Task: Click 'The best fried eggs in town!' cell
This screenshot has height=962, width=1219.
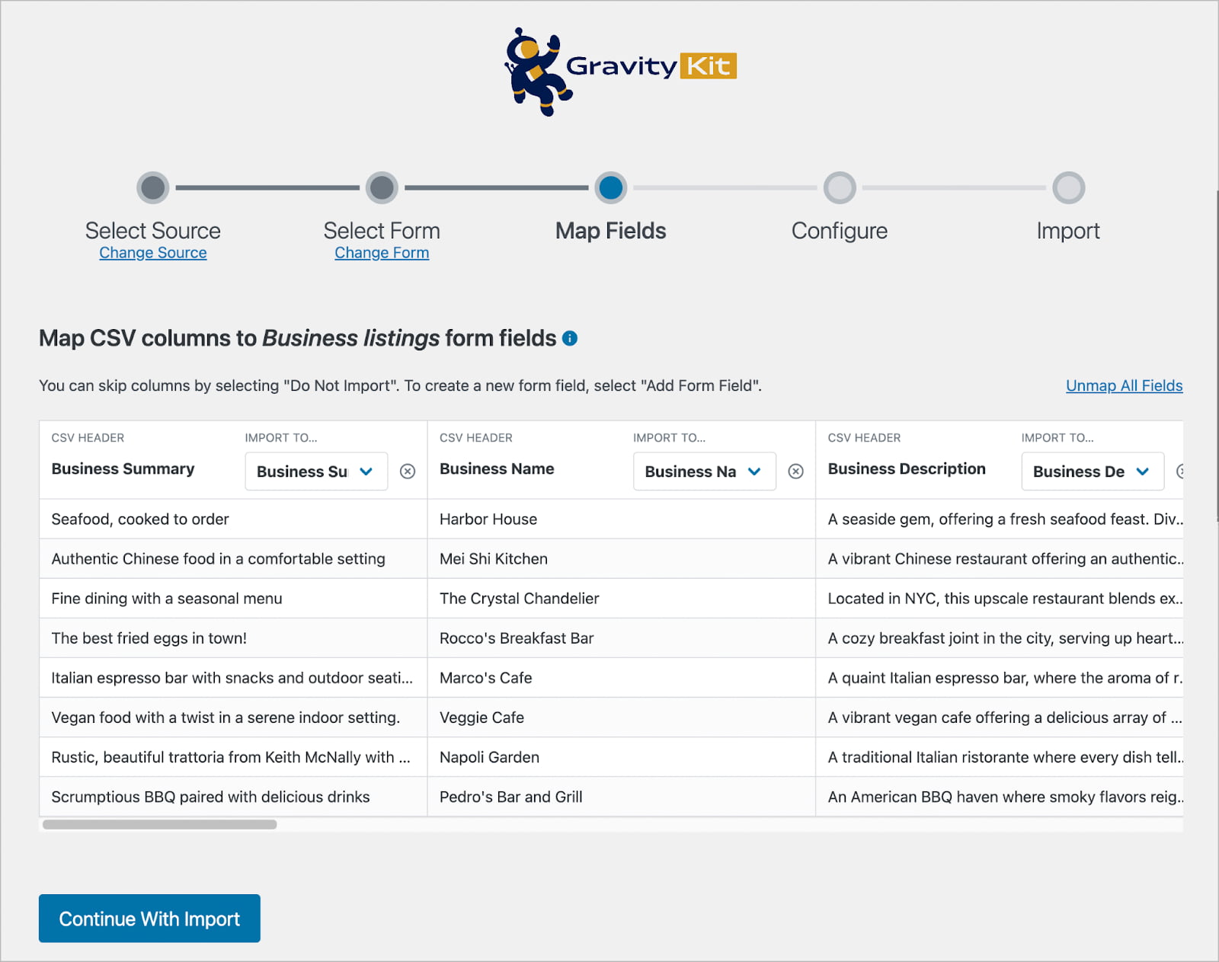Action: (233, 638)
